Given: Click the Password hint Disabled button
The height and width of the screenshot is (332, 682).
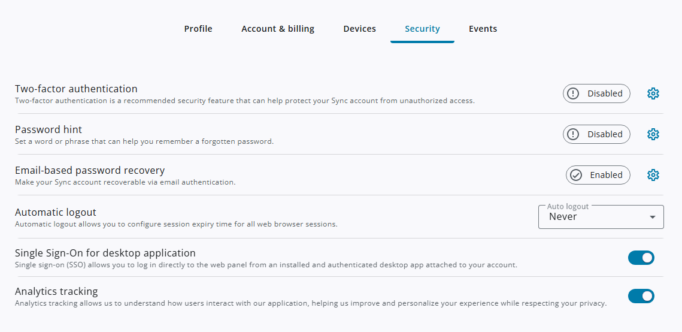Looking at the screenshot, I should pyautogui.click(x=597, y=134).
